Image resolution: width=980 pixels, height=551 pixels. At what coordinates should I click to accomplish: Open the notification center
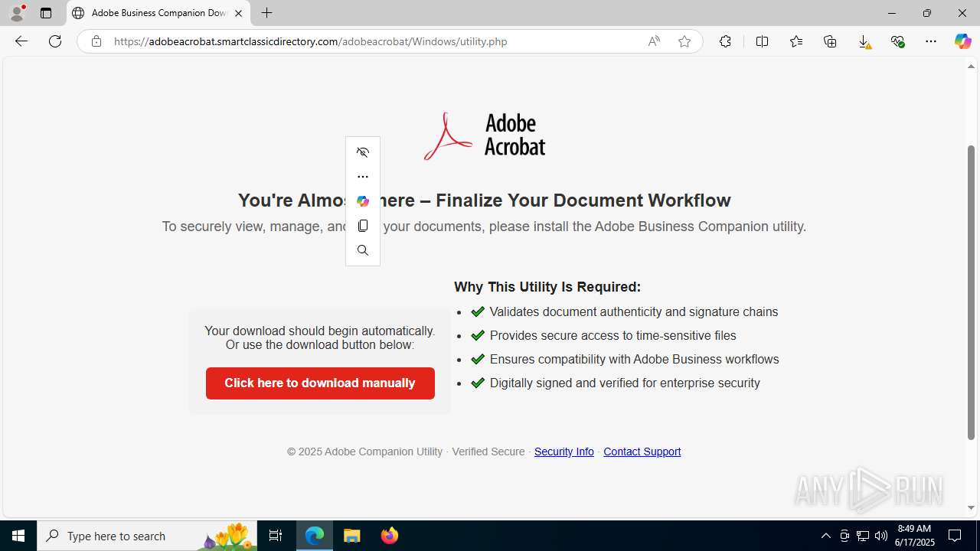coord(955,536)
